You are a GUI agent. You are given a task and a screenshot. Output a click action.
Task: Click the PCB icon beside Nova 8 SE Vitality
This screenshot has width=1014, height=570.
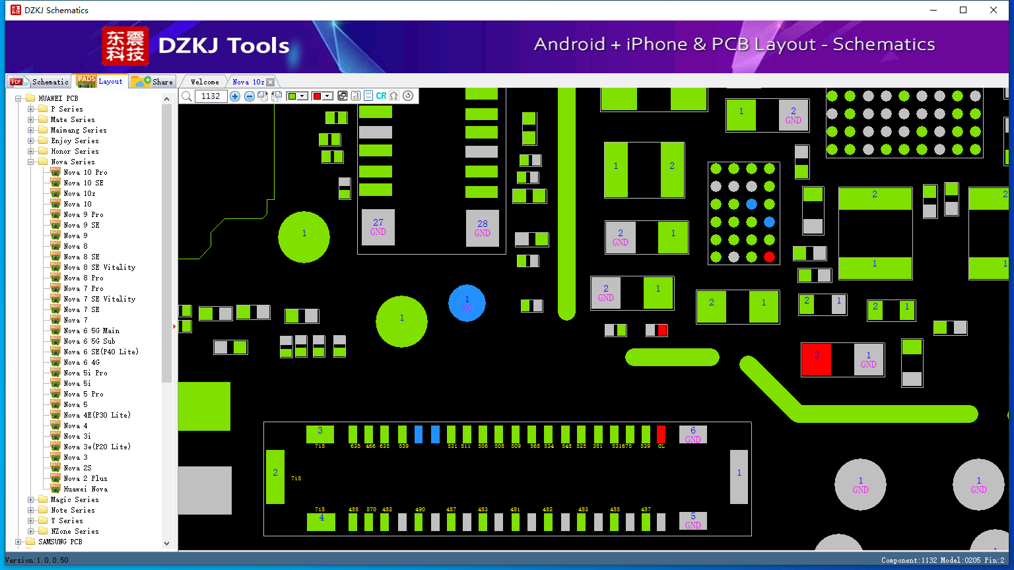(56, 267)
